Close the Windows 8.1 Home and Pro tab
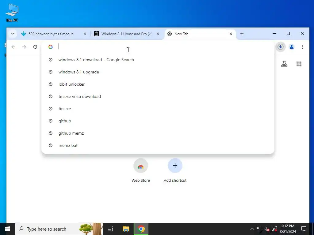The height and width of the screenshot is (235, 314). click(x=158, y=34)
